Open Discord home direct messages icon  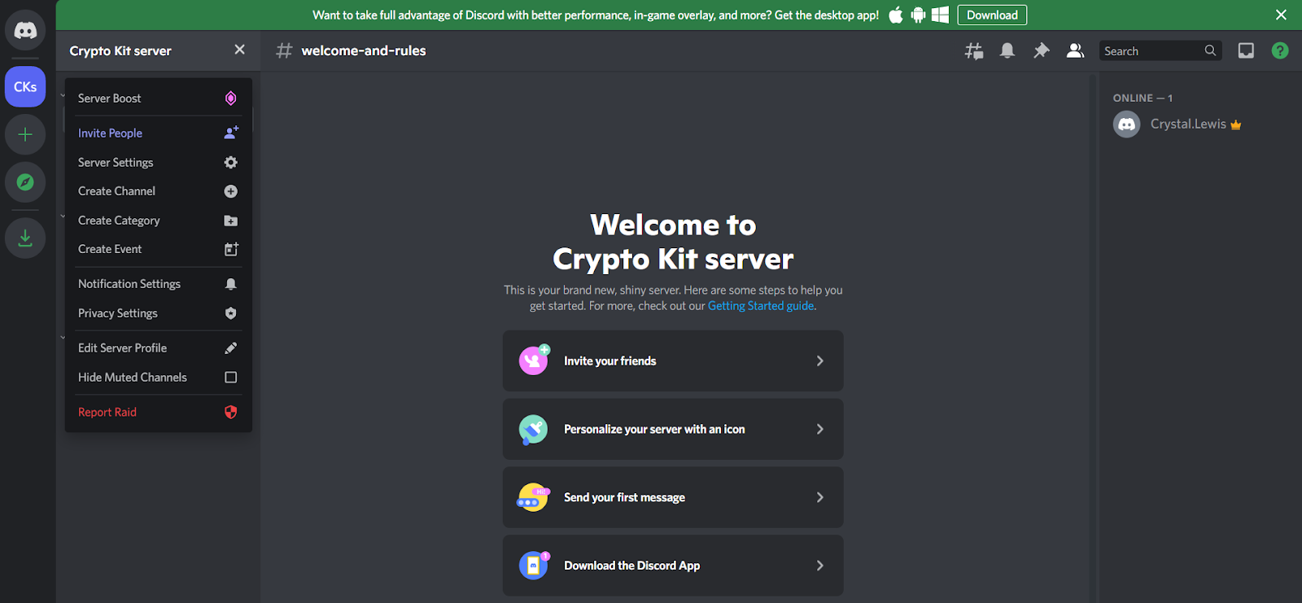(25, 31)
